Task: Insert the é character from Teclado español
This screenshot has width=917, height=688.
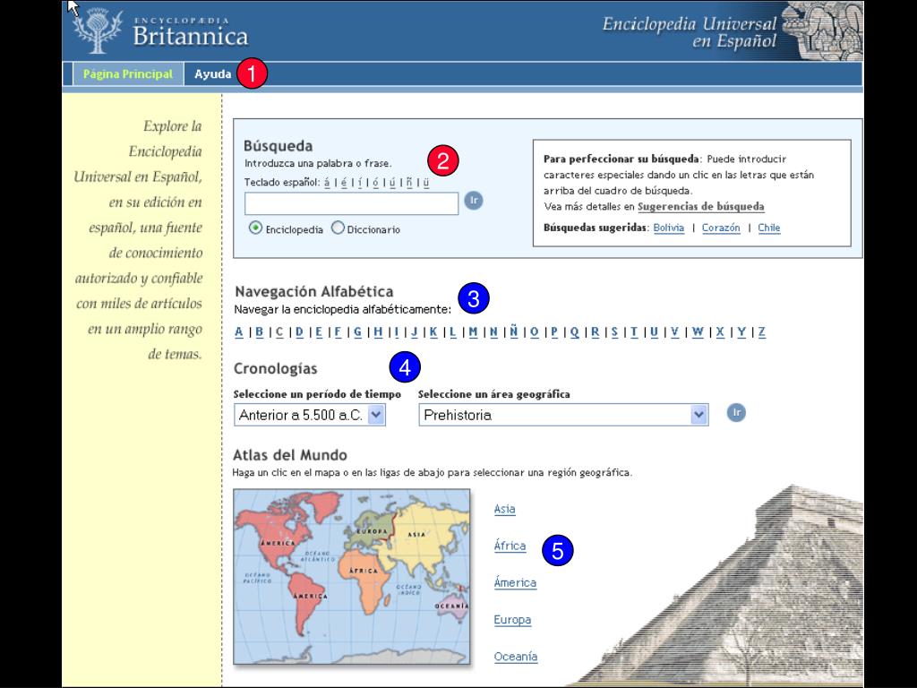Action: (x=344, y=183)
